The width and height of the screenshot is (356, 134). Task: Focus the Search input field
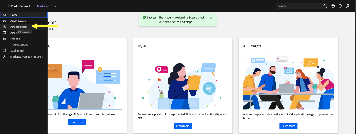click(299, 6)
